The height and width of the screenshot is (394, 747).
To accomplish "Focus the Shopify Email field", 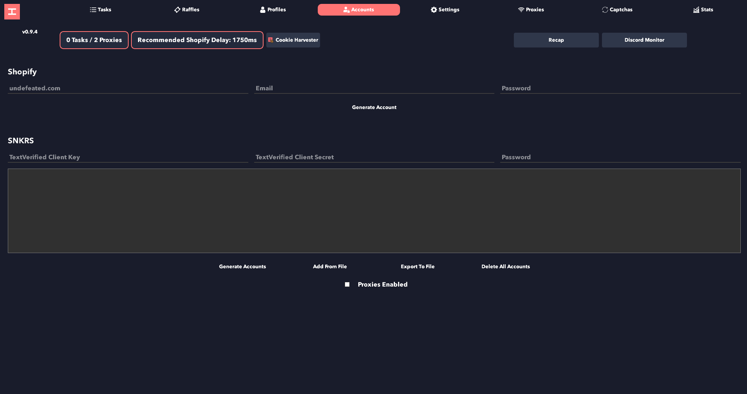I will [374, 88].
